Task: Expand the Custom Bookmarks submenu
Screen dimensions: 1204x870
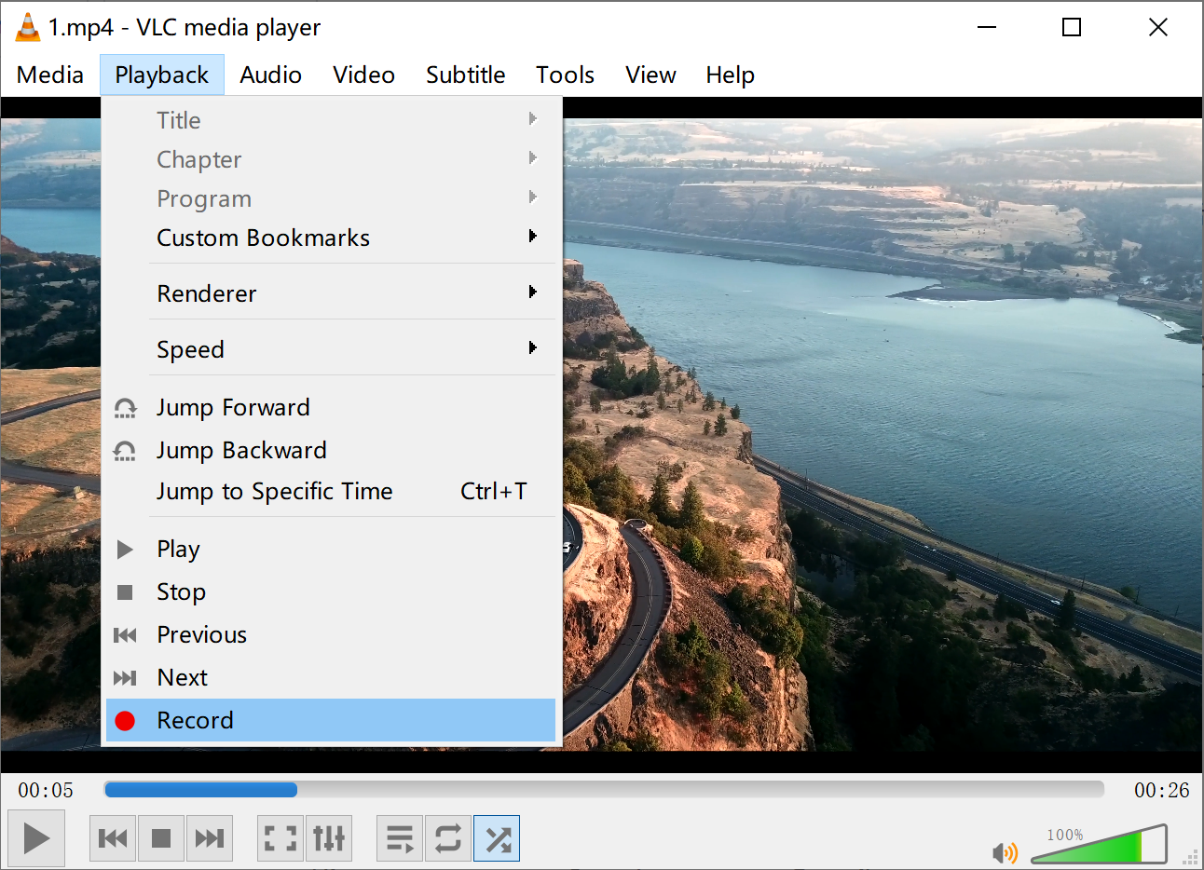Action: 331,238
